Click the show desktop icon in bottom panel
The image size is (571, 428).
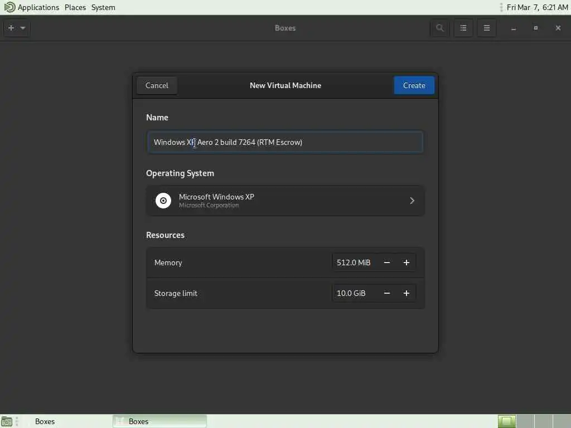point(7,421)
